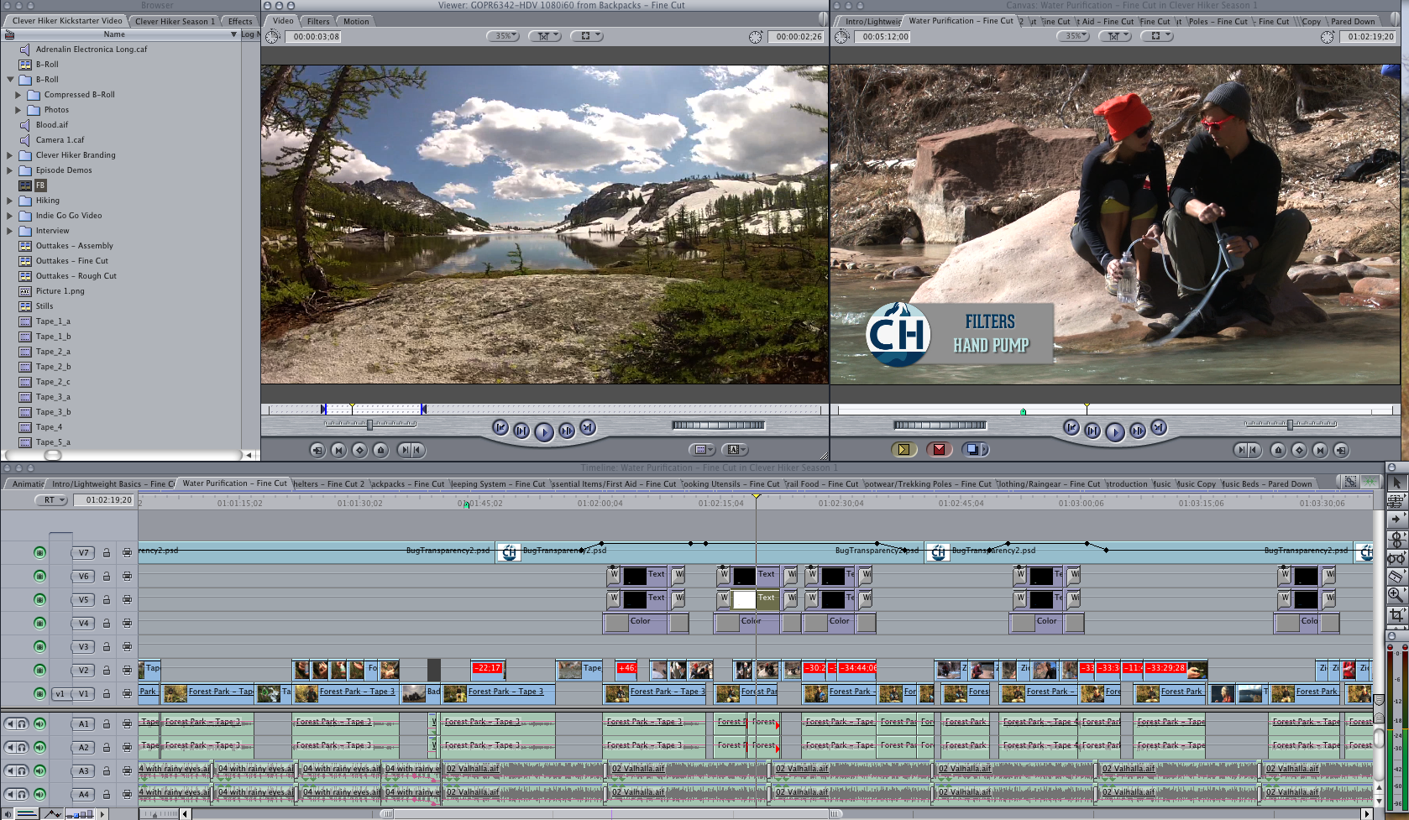
Task: Open Canvas zoom 35% dropdown
Action: pyautogui.click(x=1073, y=36)
